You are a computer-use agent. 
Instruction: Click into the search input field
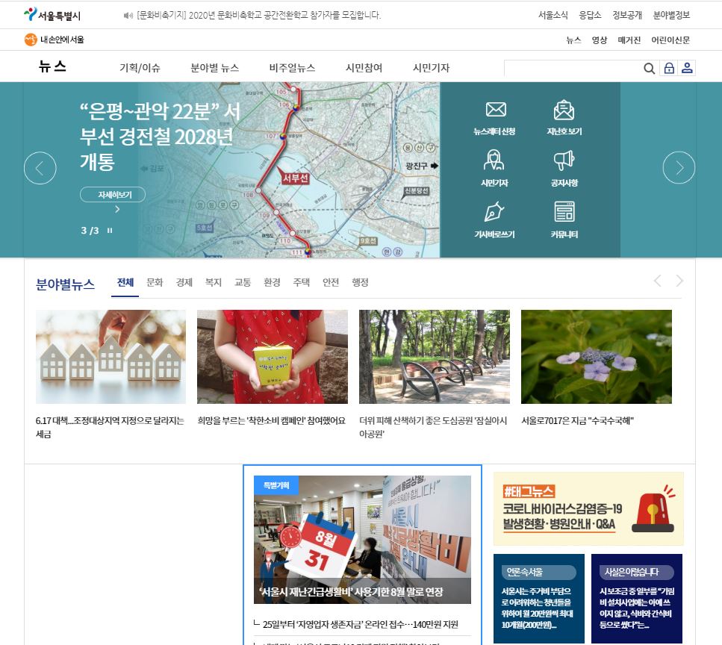(572, 68)
